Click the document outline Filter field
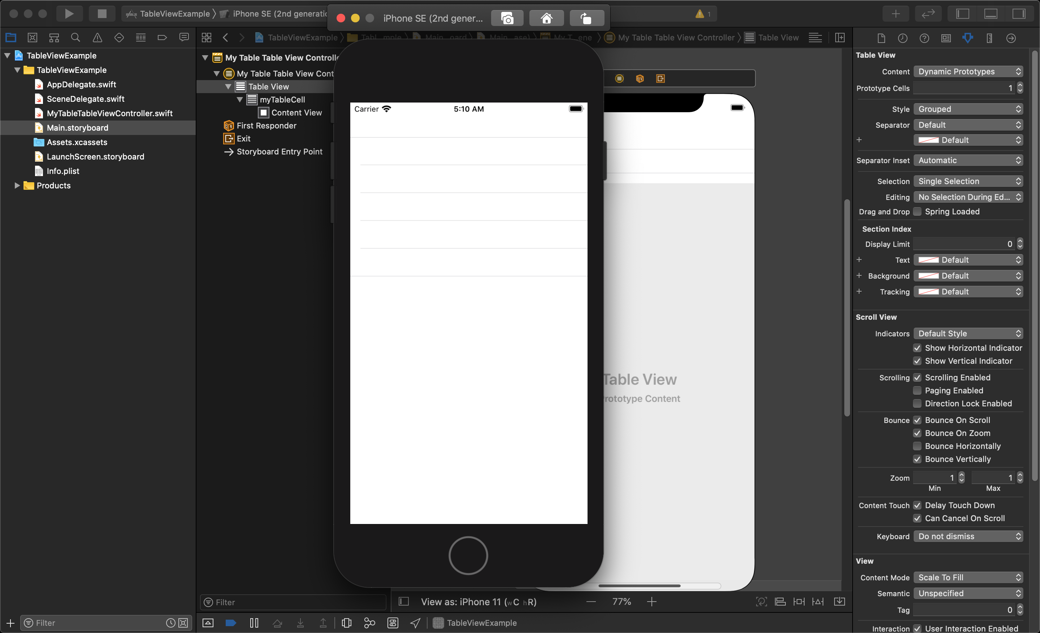Viewport: 1040px width, 633px height. (x=293, y=602)
